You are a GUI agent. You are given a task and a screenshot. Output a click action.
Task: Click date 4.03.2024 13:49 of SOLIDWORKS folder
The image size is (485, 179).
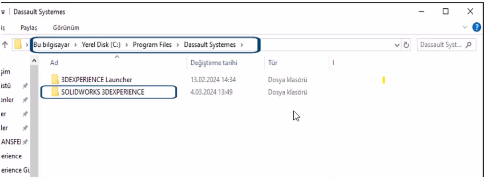[x=211, y=92]
